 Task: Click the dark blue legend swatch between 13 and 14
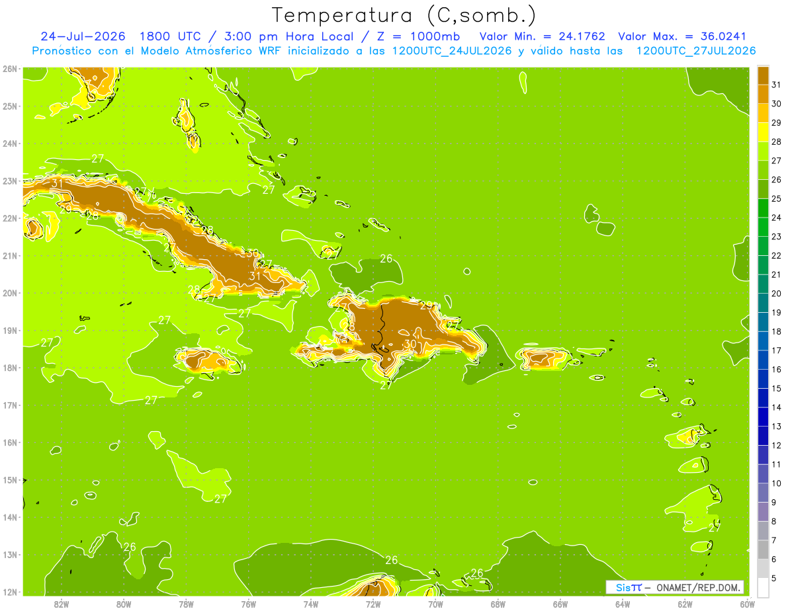763,417
